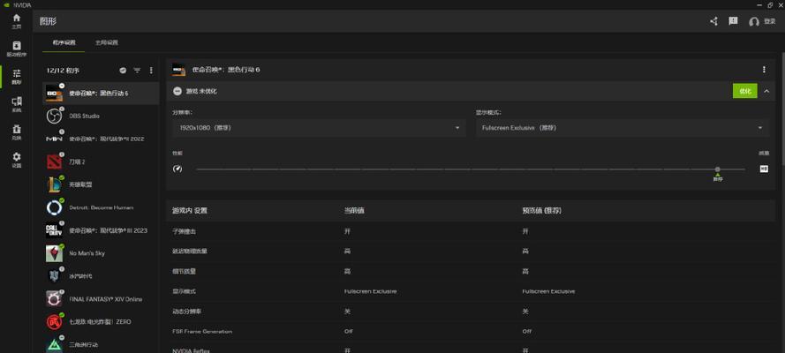Select the 七龙珠 电光炸裂! ZERO icon

coord(54,321)
